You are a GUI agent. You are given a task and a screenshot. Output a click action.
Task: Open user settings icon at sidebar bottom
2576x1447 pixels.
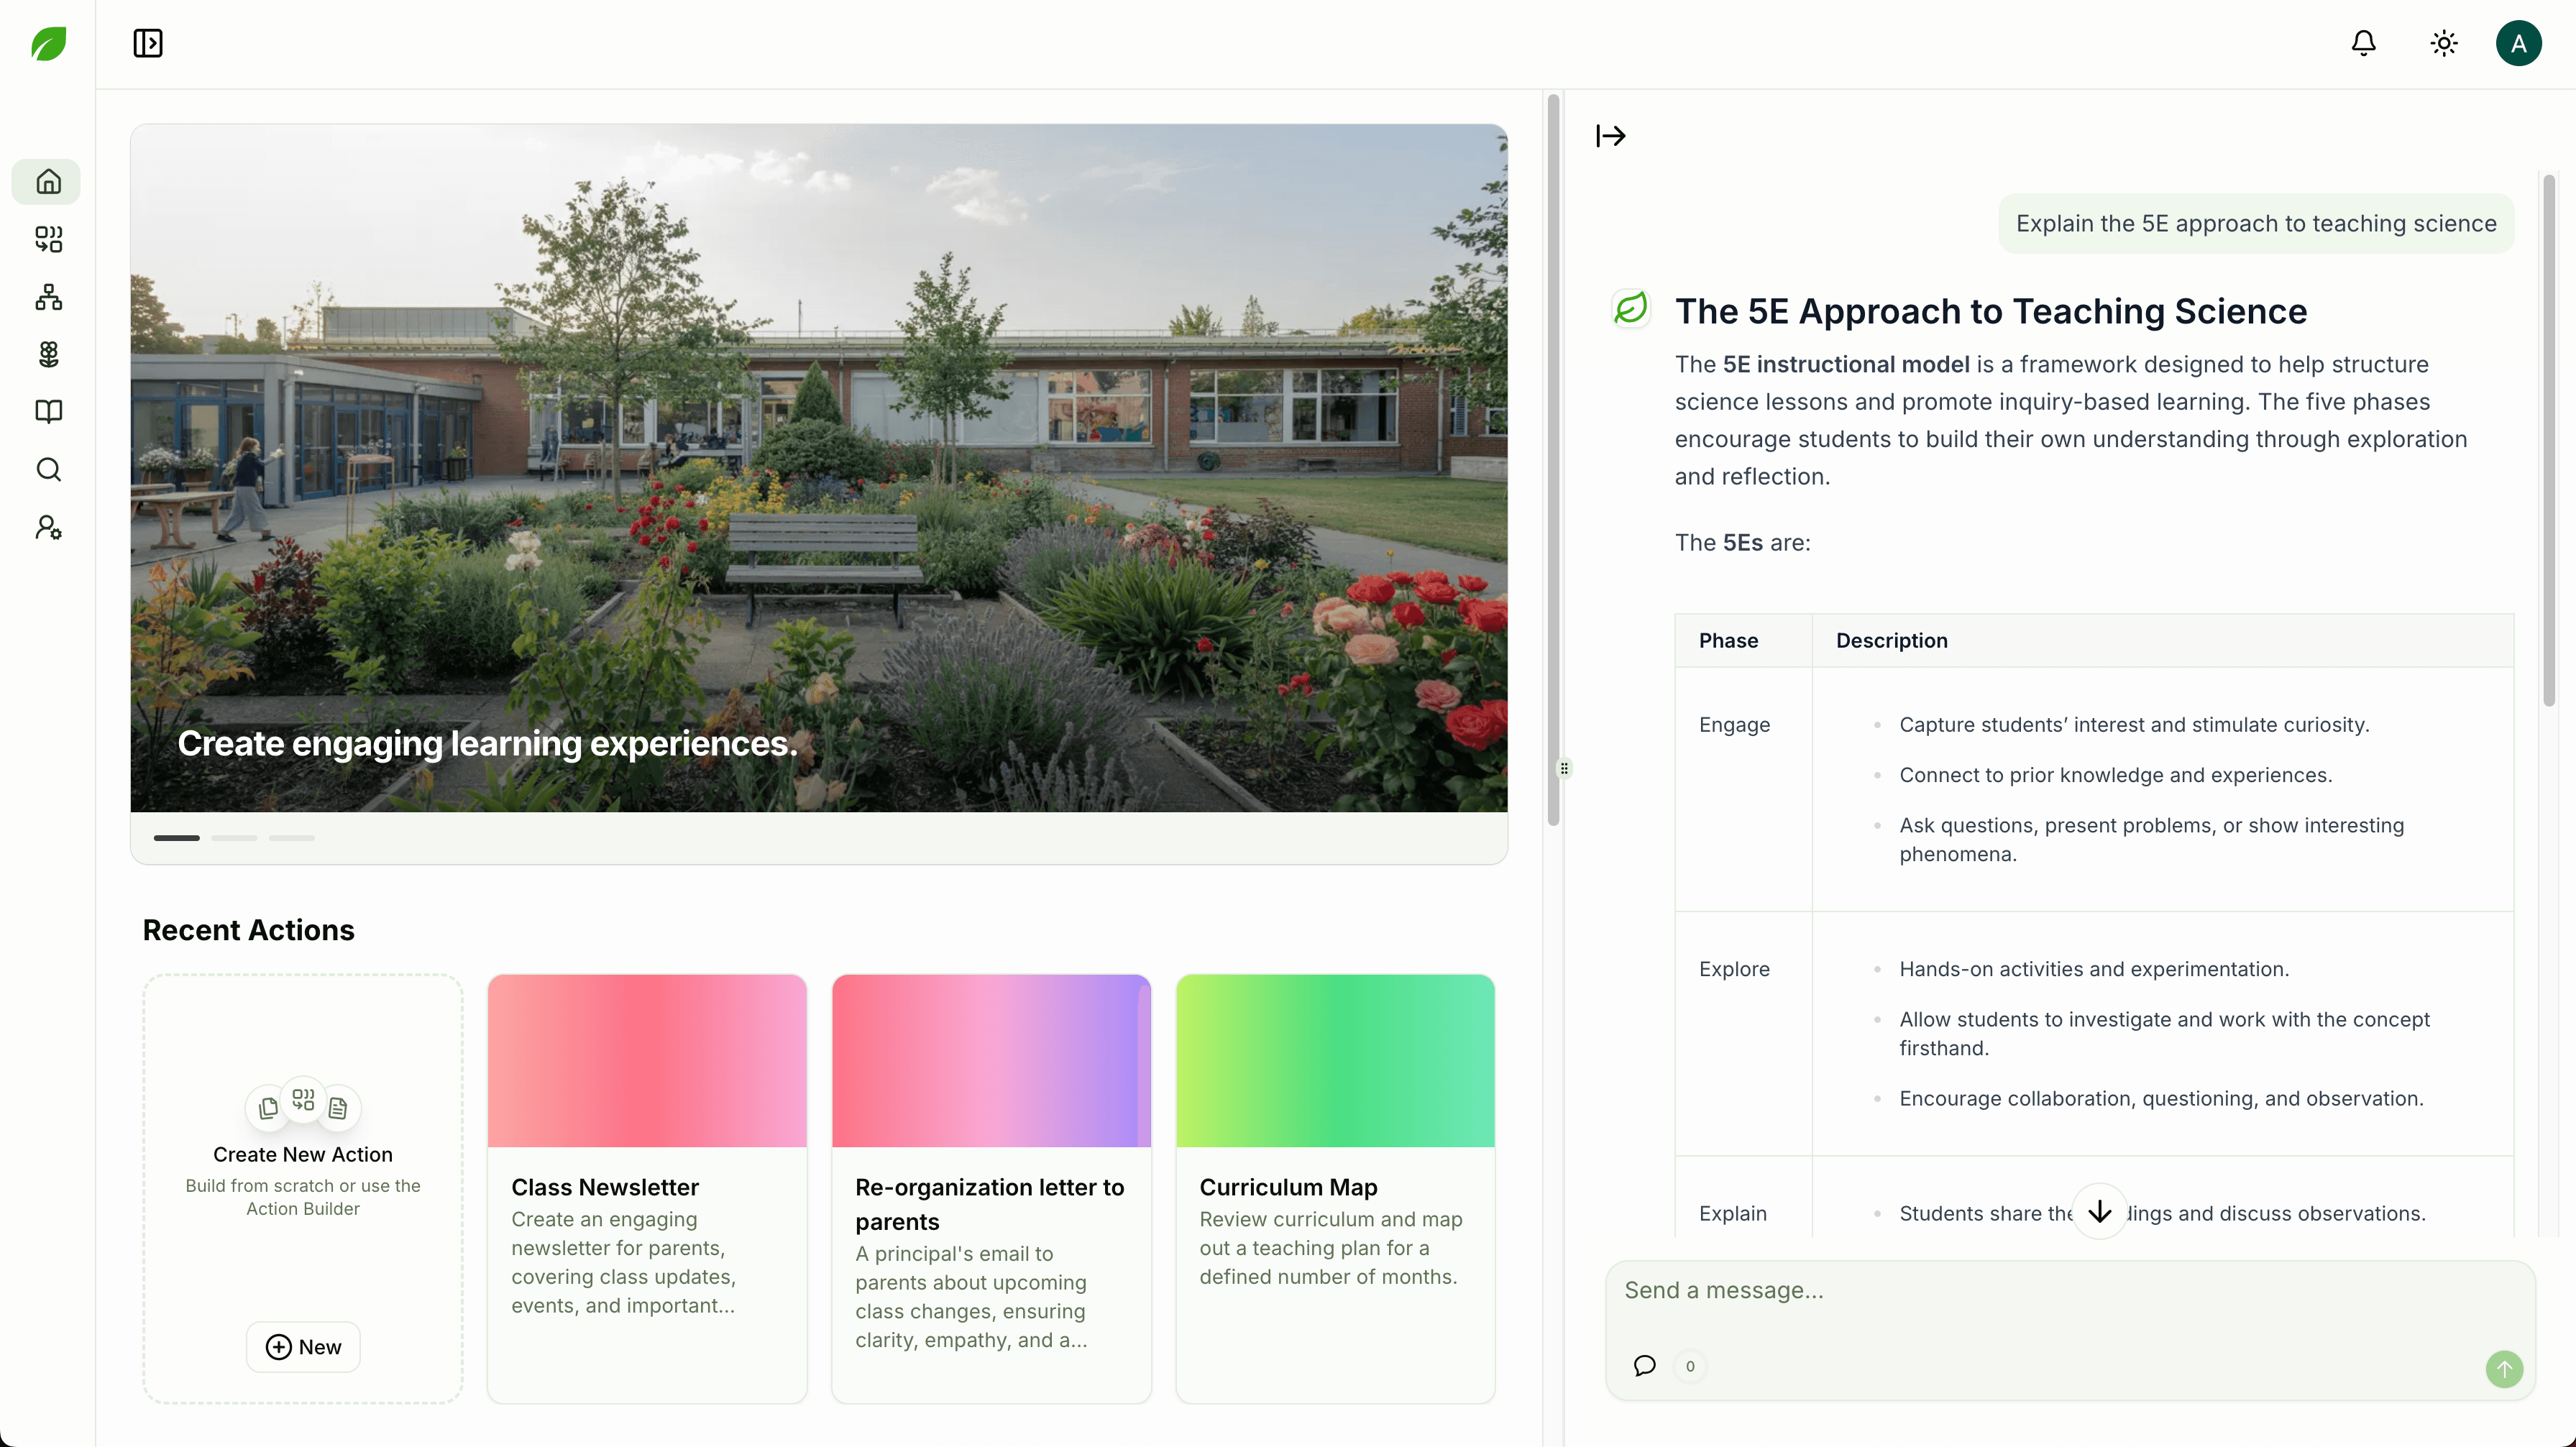[47, 527]
